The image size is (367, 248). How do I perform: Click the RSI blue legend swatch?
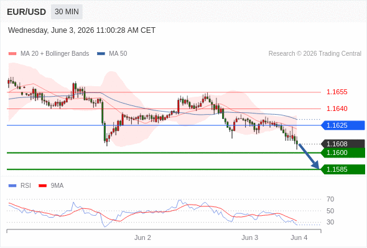click(x=12, y=186)
